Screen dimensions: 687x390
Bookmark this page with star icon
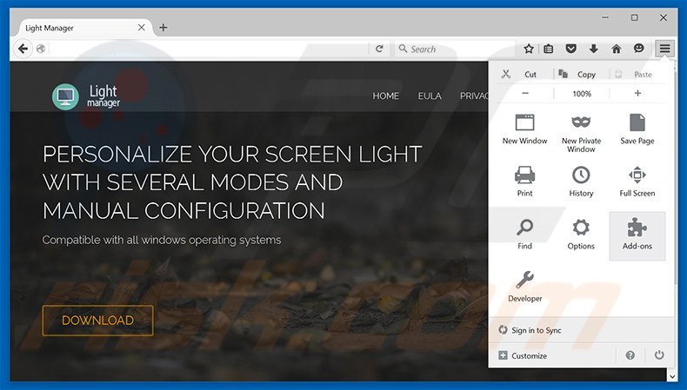529,49
